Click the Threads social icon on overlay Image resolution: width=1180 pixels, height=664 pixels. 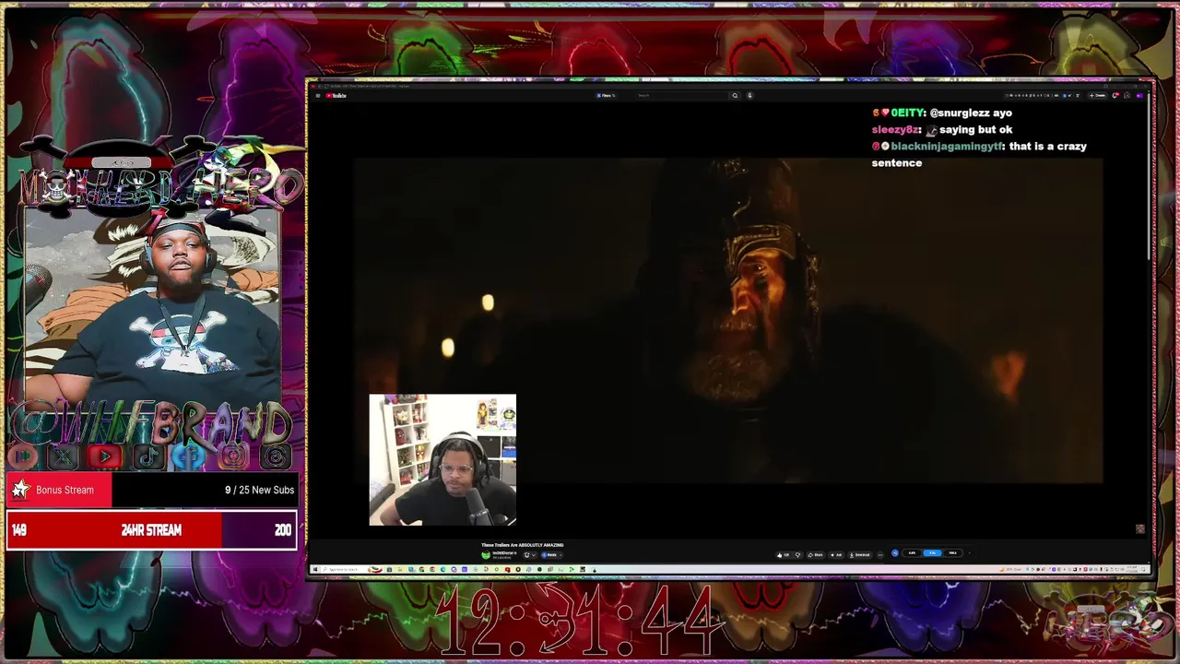click(x=275, y=456)
